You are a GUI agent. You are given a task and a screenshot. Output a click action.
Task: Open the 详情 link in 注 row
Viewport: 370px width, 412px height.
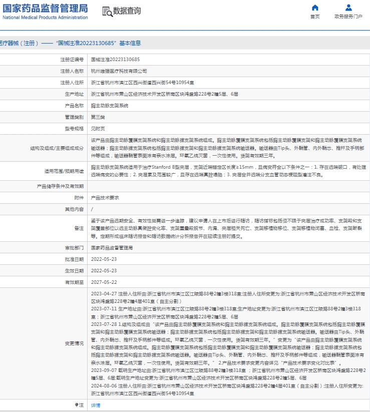(x=96, y=405)
